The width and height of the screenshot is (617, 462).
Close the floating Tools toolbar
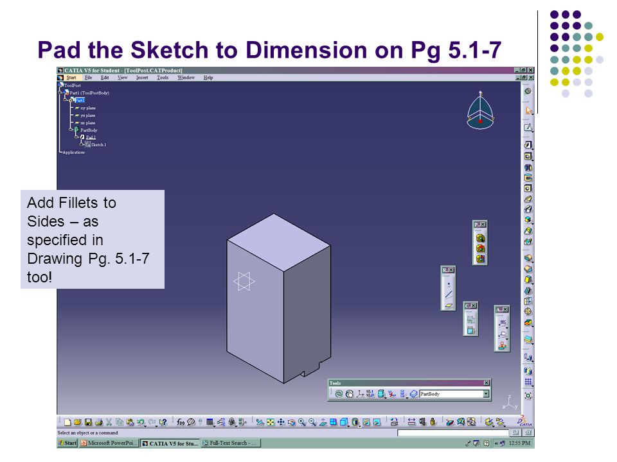pyautogui.click(x=487, y=382)
